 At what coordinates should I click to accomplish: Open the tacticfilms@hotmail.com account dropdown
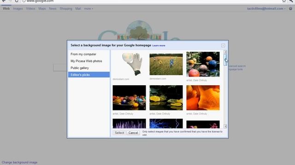coord(266,9)
